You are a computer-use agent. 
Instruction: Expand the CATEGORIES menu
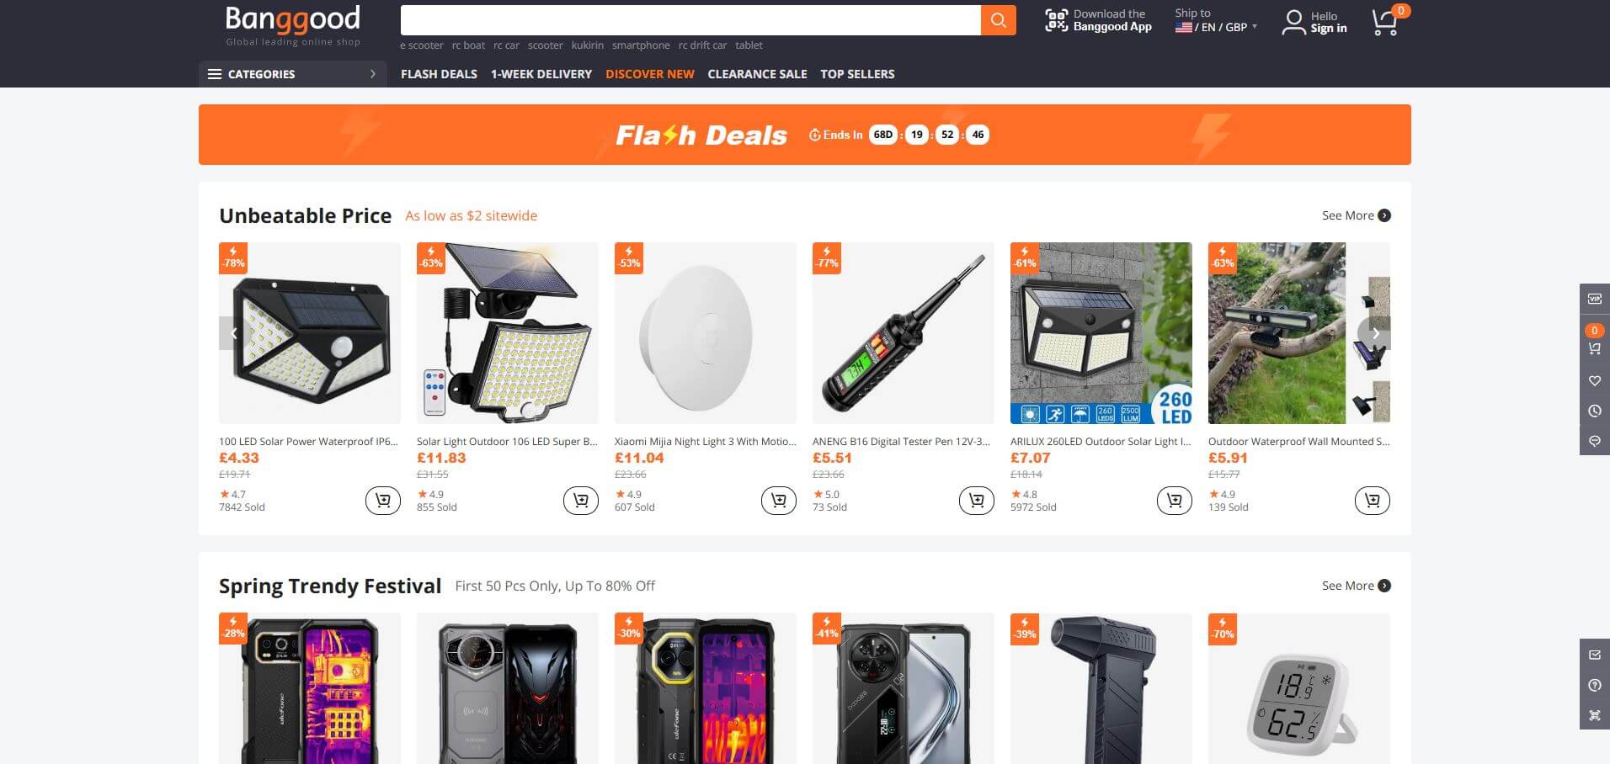click(x=292, y=74)
